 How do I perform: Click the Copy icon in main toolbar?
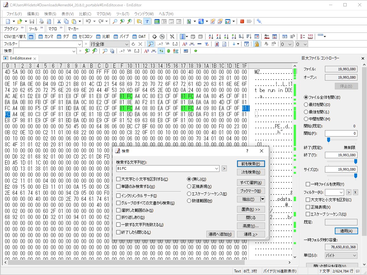(66, 22)
